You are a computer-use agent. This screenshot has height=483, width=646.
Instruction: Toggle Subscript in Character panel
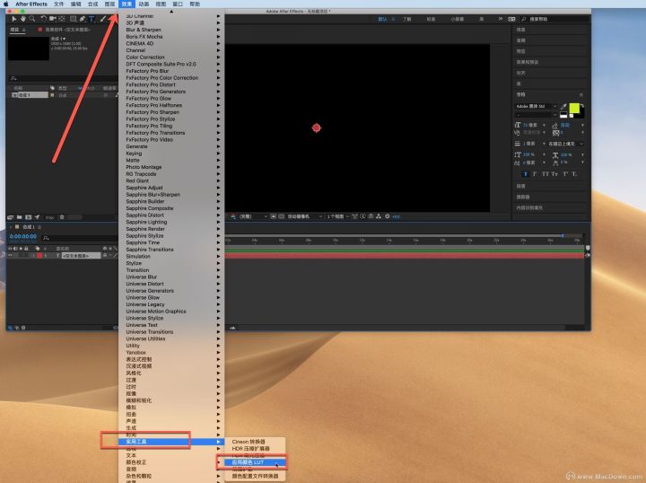point(574,174)
